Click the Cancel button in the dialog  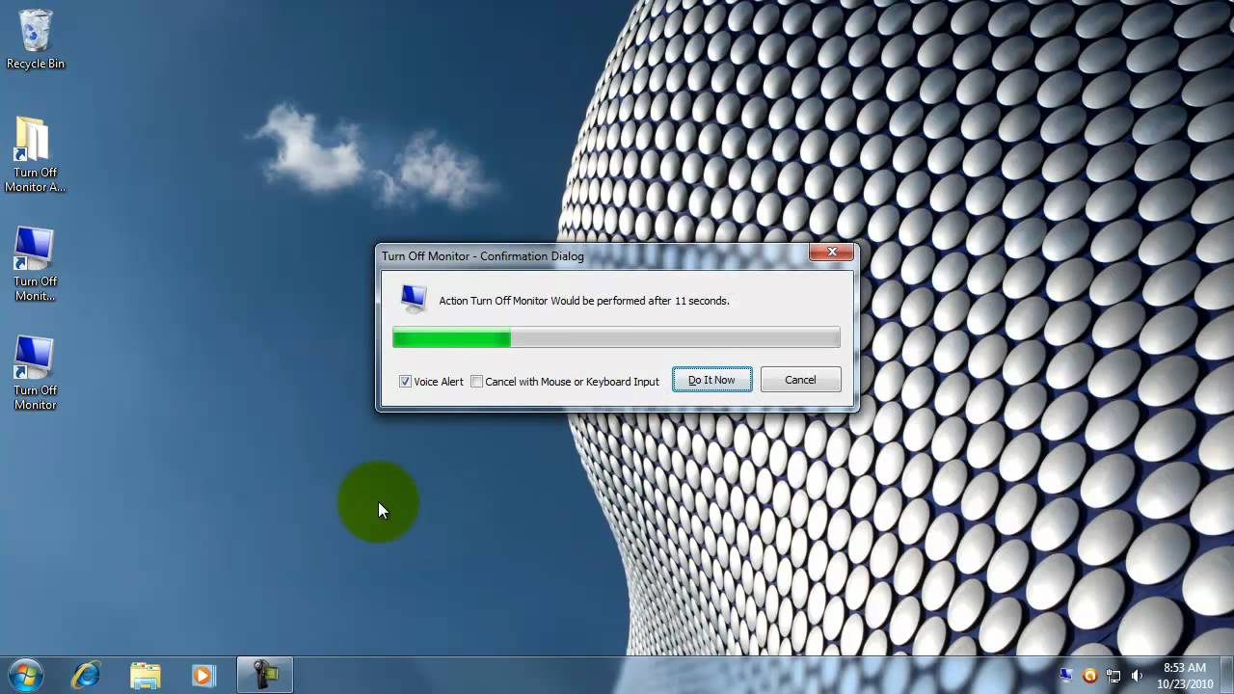coord(800,380)
